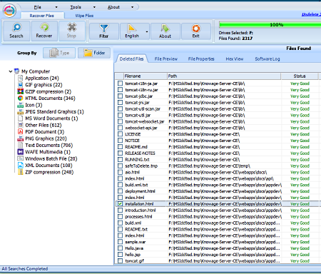Image resolution: width=321 pixels, height=274 pixels.
Task: Check the box for sample.war
Action: click(x=120, y=242)
